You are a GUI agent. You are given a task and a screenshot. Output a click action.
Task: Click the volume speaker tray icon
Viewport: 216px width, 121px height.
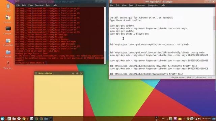[199, 119]
